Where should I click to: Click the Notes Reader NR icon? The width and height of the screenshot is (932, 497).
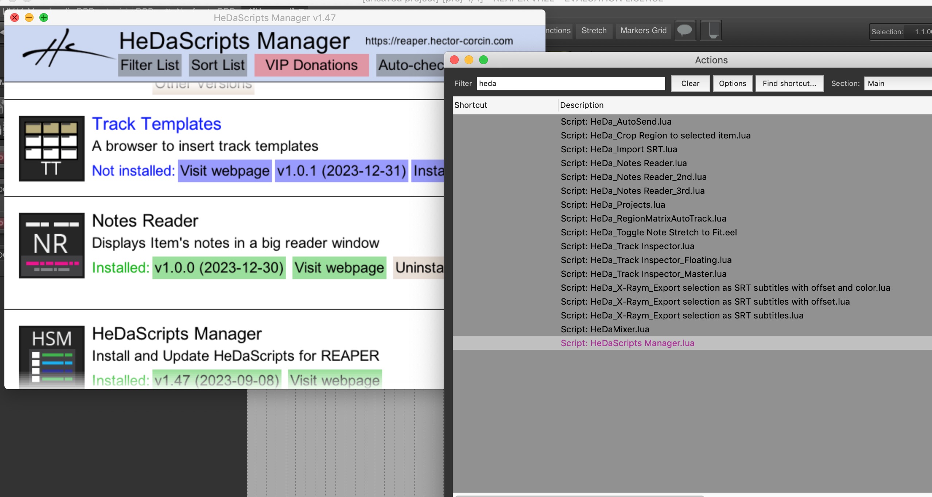point(51,245)
